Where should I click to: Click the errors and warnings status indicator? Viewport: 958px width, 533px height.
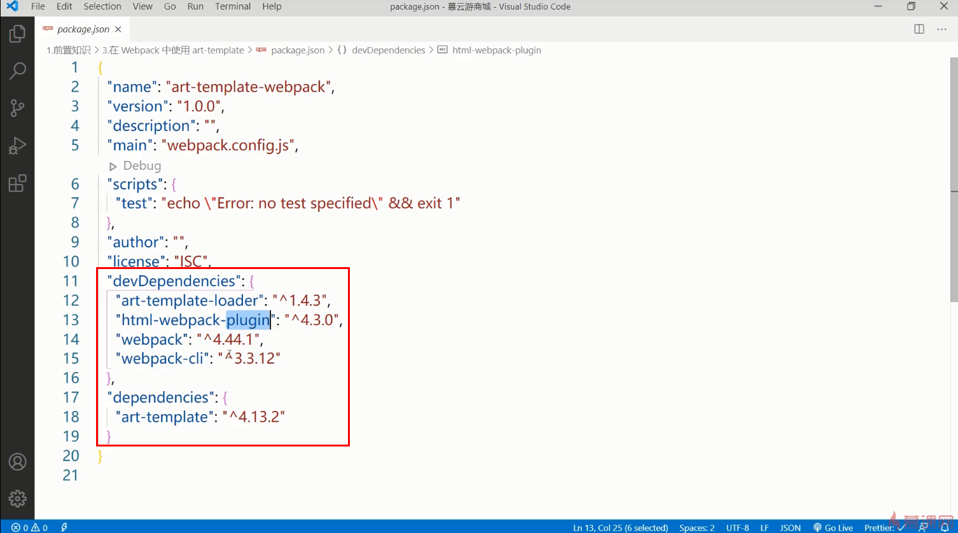(x=29, y=527)
